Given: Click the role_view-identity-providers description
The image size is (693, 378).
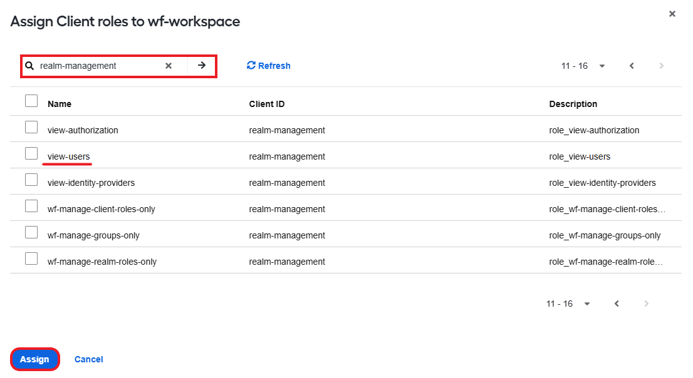Looking at the screenshot, I should [602, 183].
